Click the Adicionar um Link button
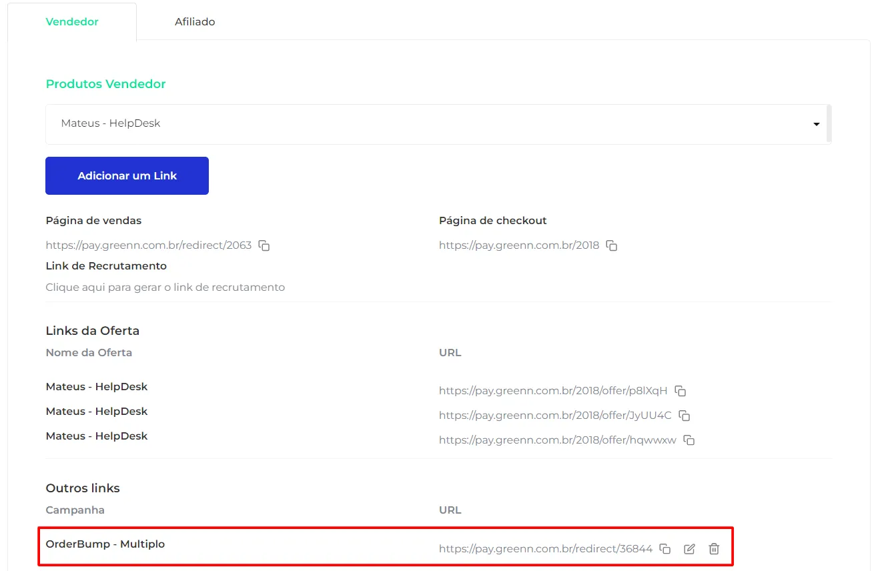The image size is (876, 571). pos(127,176)
